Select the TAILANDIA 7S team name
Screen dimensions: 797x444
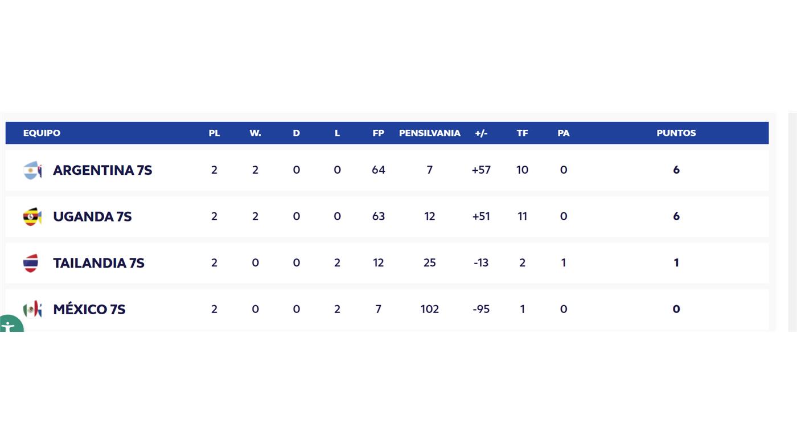(98, 263)
